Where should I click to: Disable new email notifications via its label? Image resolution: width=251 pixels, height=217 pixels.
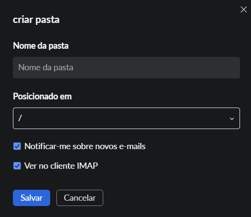coord(85,146)
